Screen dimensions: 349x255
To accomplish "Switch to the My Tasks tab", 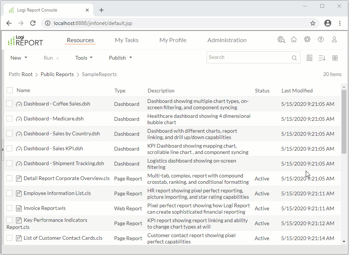I will point(126,40).
